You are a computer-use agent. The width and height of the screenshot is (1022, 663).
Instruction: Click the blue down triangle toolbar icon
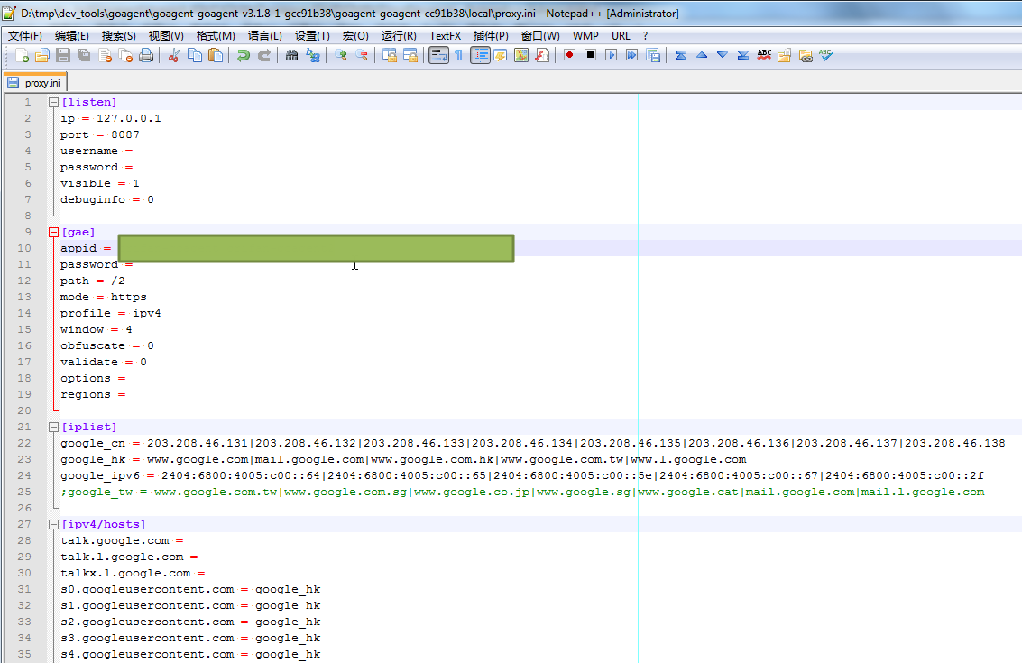723,55
